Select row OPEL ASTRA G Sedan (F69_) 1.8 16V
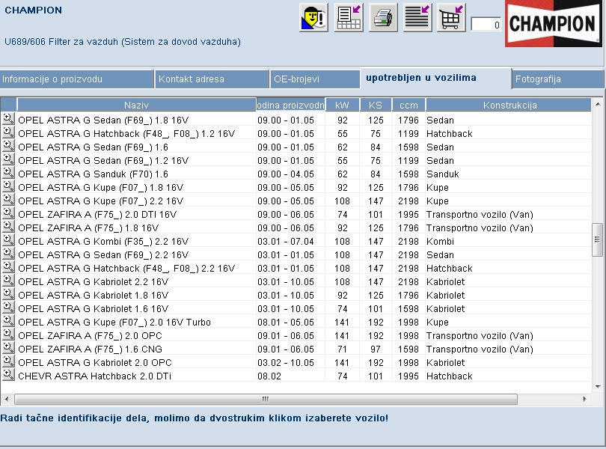The width and height of the screenshot is (606, 449). click(x=296, y=120)
